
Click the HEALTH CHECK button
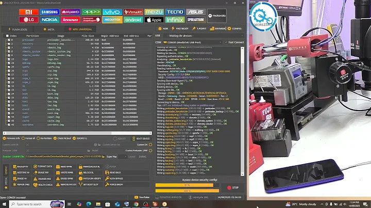43,185
